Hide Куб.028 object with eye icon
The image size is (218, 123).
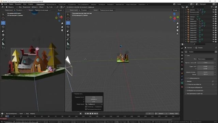pyautogui.click(x=213, y=10)
